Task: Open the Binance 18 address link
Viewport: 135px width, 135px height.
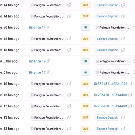Action: (x=37, y=61)
